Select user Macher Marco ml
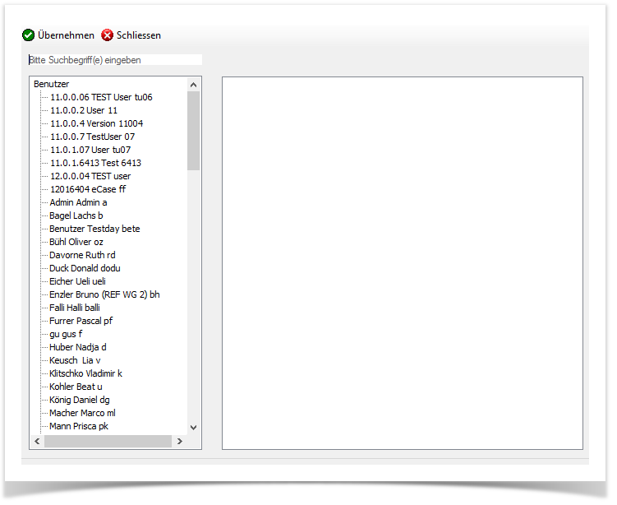This screenshot has height=505, width=617. (x=82, y=413)
